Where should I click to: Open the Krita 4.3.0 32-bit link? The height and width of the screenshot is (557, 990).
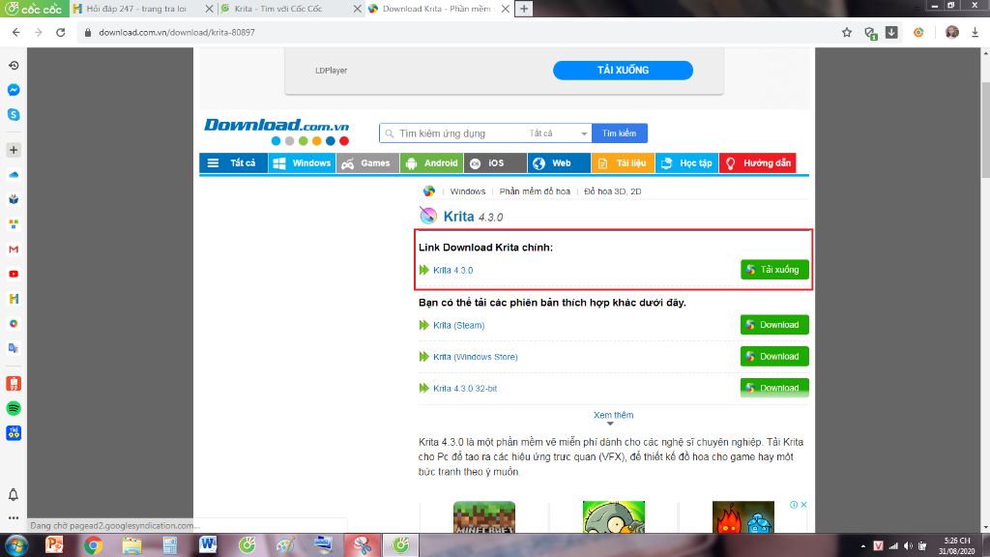point(465,389)
